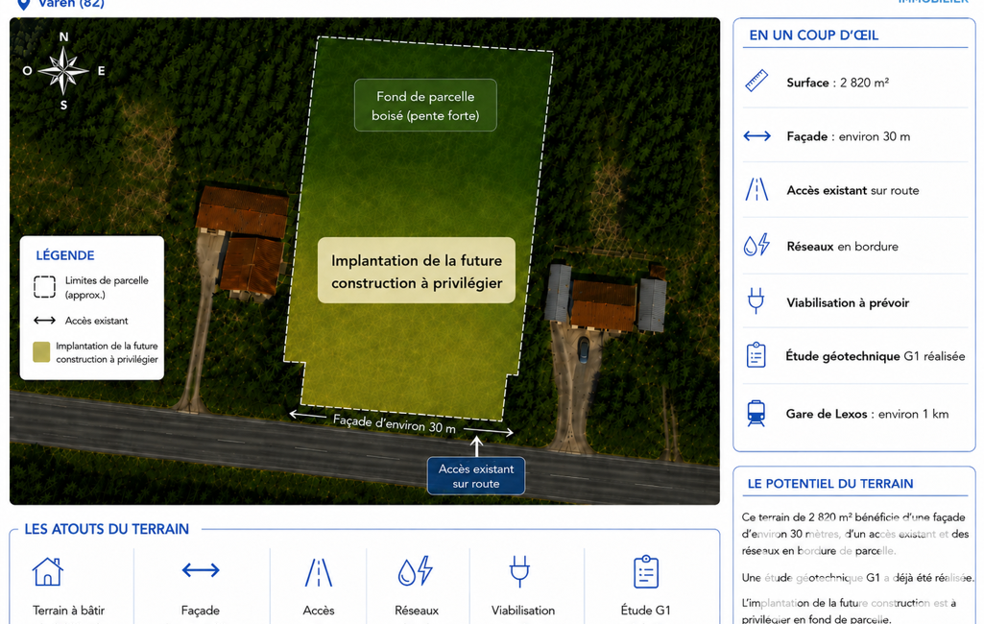
Task: Click the water drop and lightning icon beside Réseaux en bordure
Action: pyautogui.click(x=756, y=245)
